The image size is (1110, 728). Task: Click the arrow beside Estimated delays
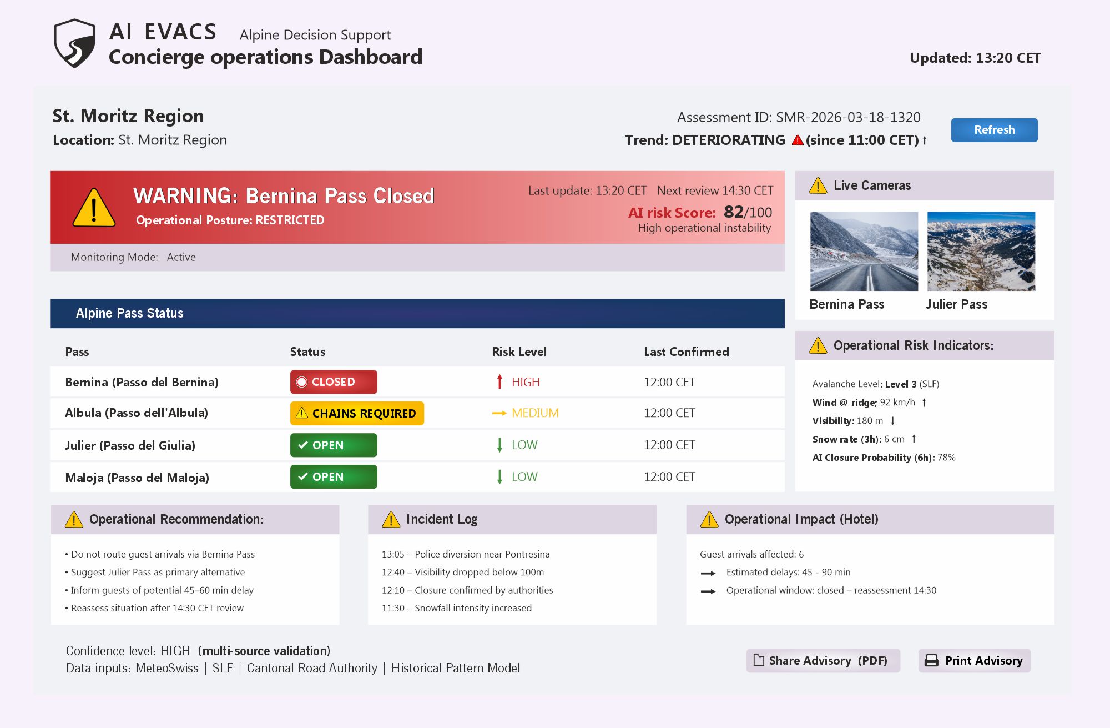tap(708, 573)
